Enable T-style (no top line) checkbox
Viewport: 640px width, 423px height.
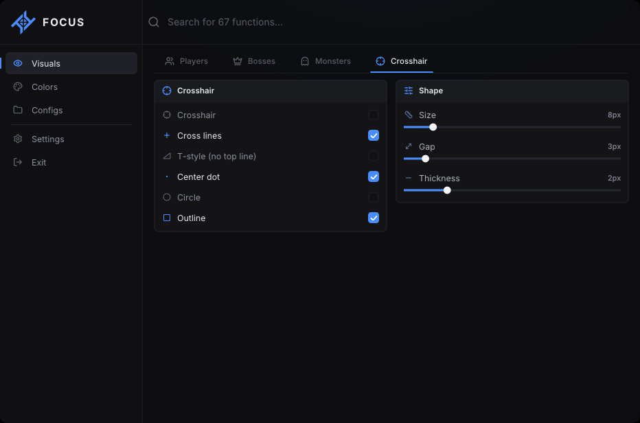pyautogui.click(x=374, y=156)
